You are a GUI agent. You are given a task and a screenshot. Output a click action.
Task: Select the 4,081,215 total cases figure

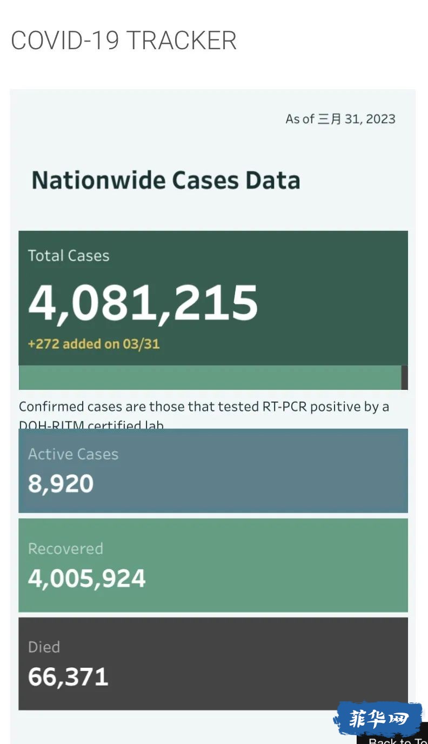click(x=143, y=303)
